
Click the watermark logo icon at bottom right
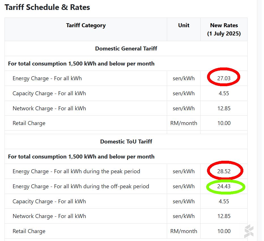(x=249, y=231)
